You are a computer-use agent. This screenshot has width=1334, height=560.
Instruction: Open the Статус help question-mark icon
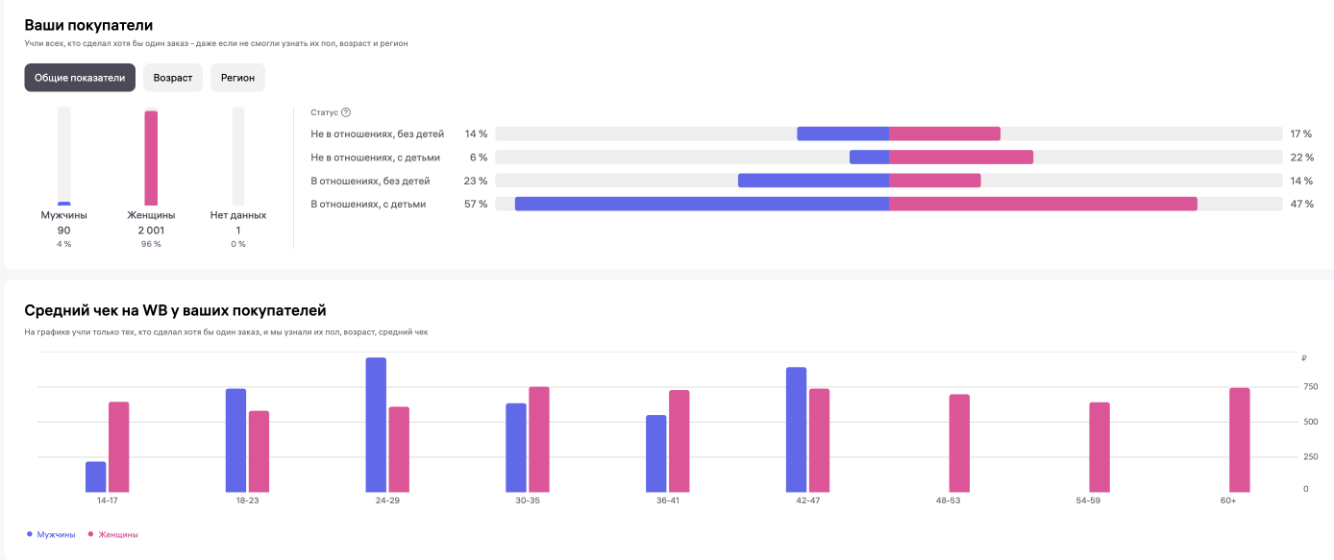tap(346, 112)
